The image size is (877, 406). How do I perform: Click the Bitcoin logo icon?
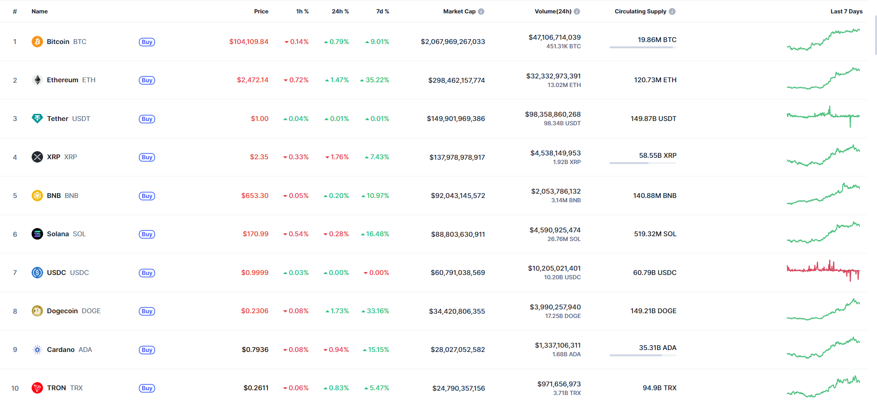coord(37,42)
